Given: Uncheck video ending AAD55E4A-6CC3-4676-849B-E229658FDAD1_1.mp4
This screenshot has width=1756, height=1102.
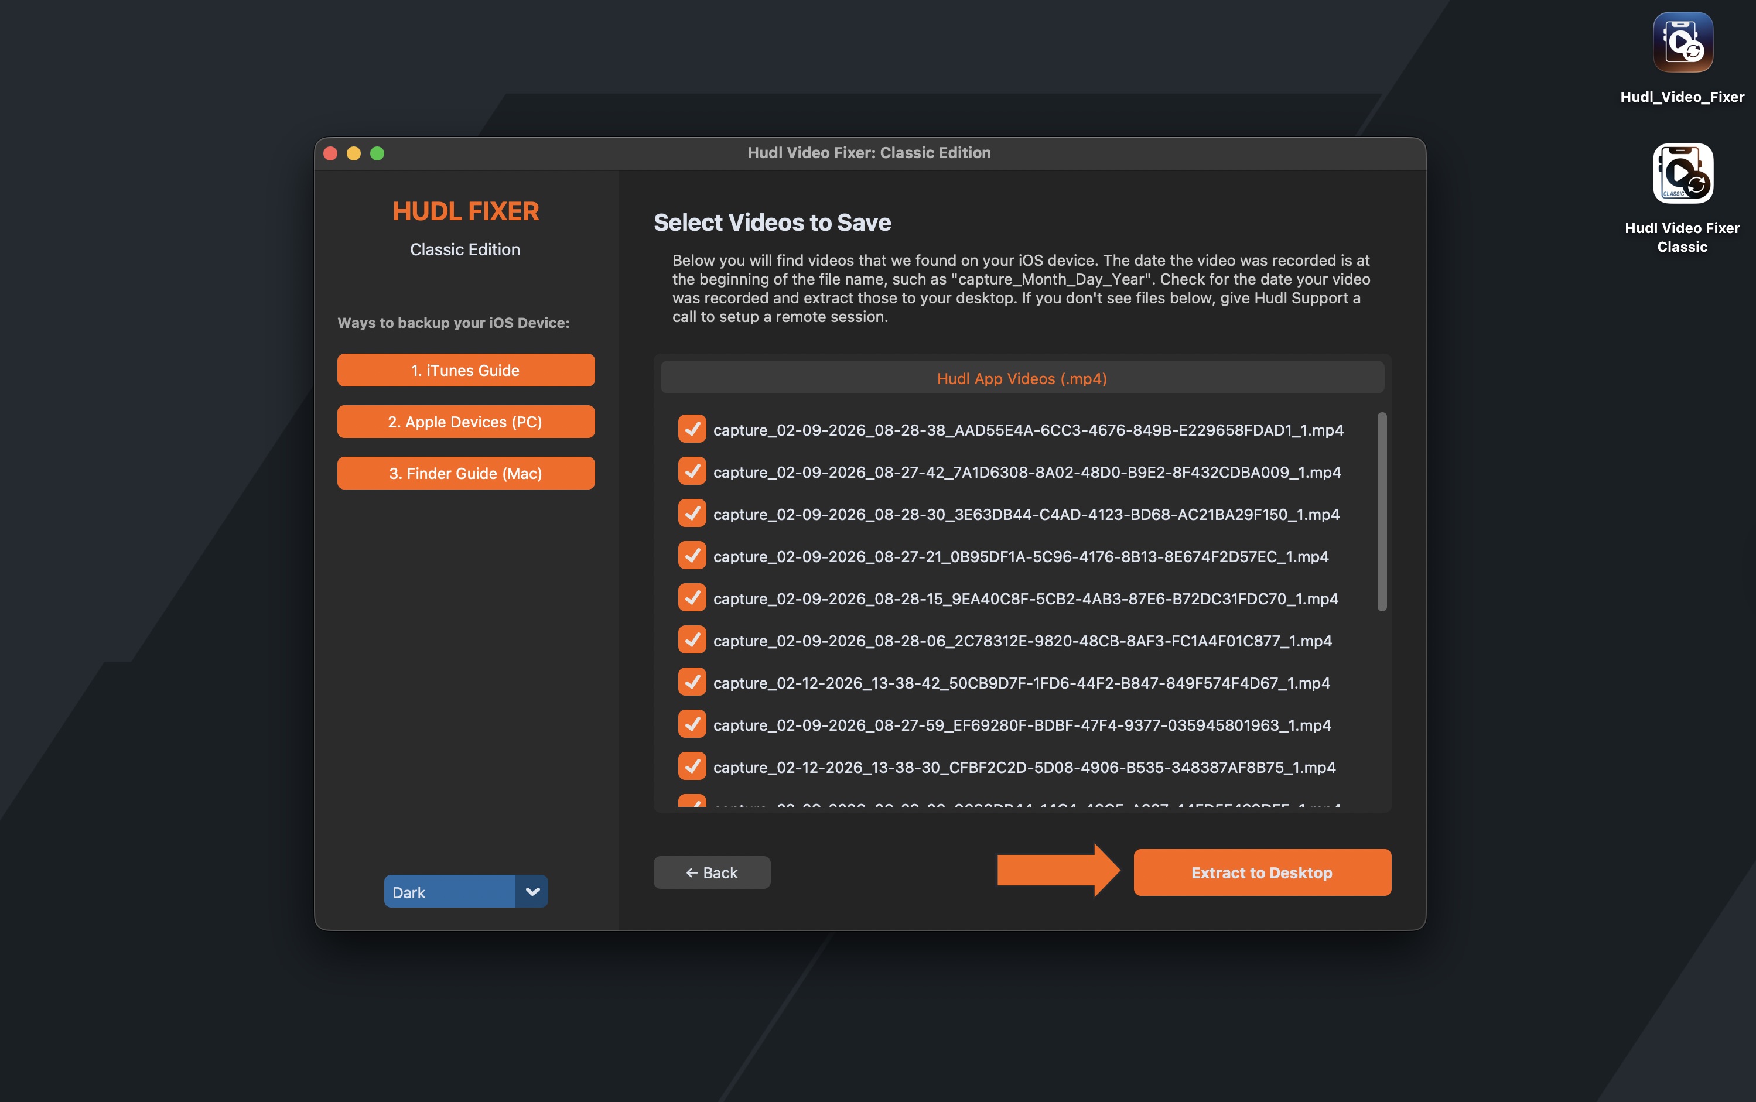Looking at the screenshot, I should coord(692,429).
